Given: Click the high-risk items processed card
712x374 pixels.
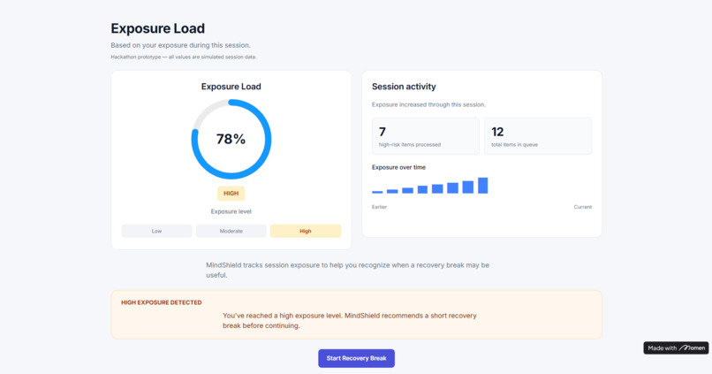Looking at the screenshot, I should (x=426, y=136).
